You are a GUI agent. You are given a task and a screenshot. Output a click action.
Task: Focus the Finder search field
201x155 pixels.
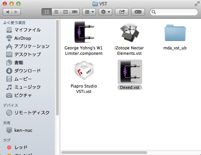point(174,12)
